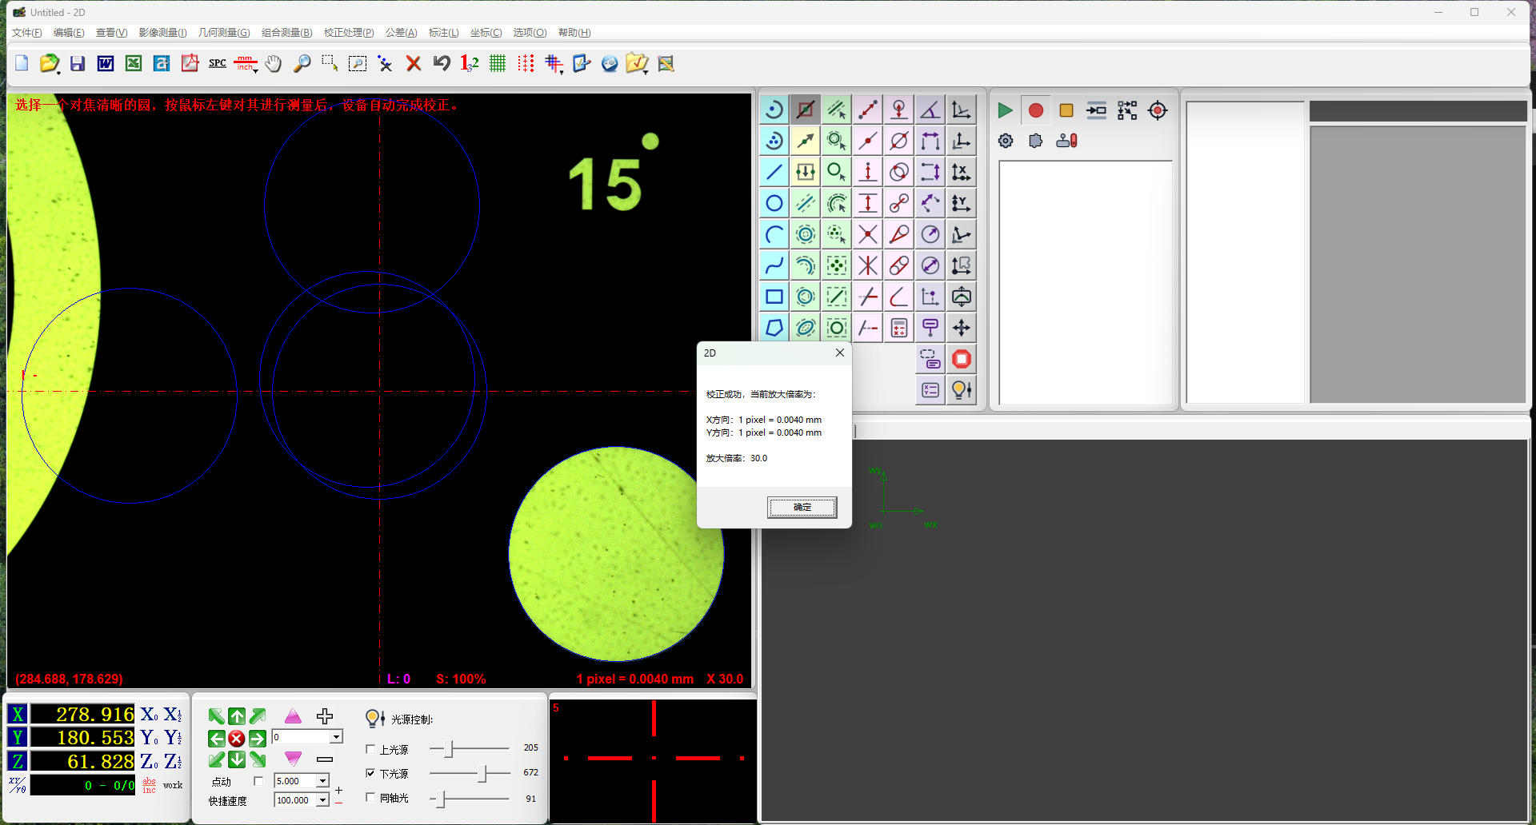Open the dropdown showing value 0

[336, 737]
